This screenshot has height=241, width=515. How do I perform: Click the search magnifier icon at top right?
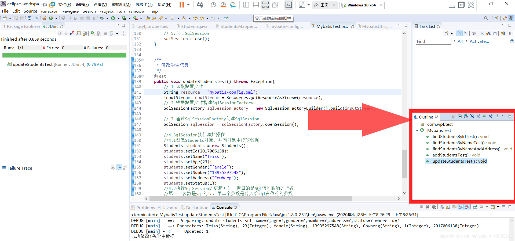pos(486,18)
